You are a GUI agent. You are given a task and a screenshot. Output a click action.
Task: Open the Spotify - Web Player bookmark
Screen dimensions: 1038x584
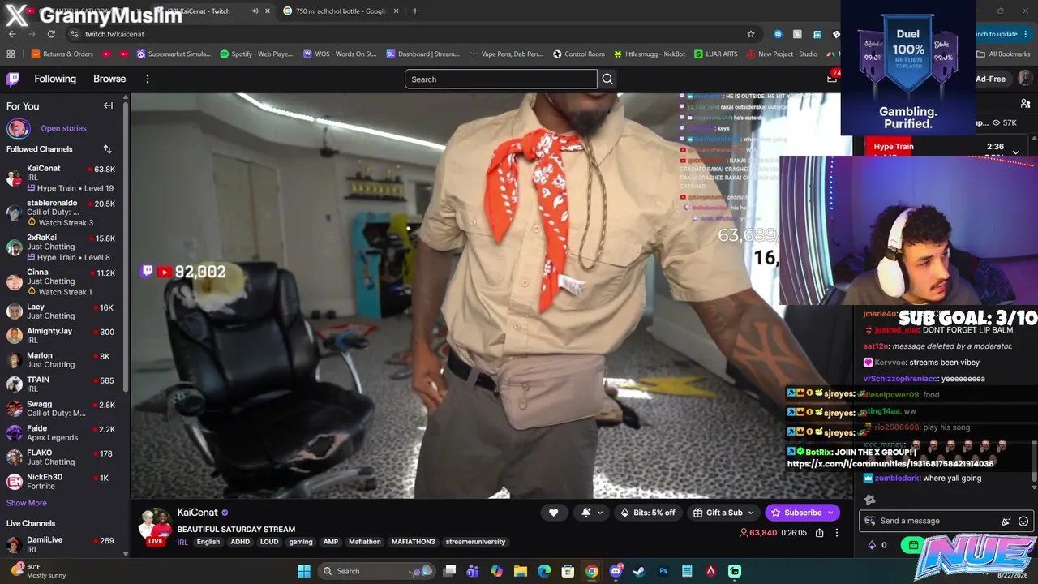[x=256, y=54]
